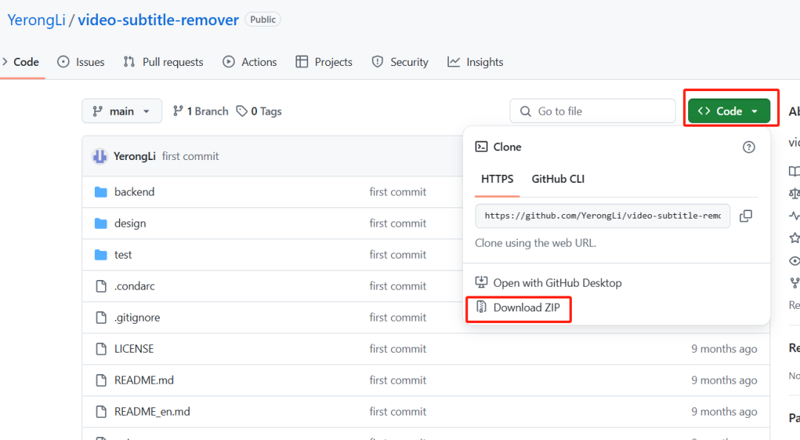Open the .gitignore file
The image size is (800, 440).
137,318
